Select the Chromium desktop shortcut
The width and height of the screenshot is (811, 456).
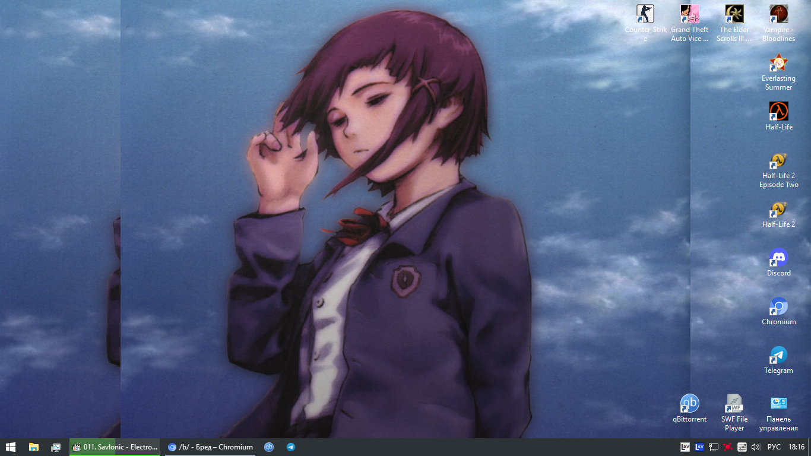[778, 312]
